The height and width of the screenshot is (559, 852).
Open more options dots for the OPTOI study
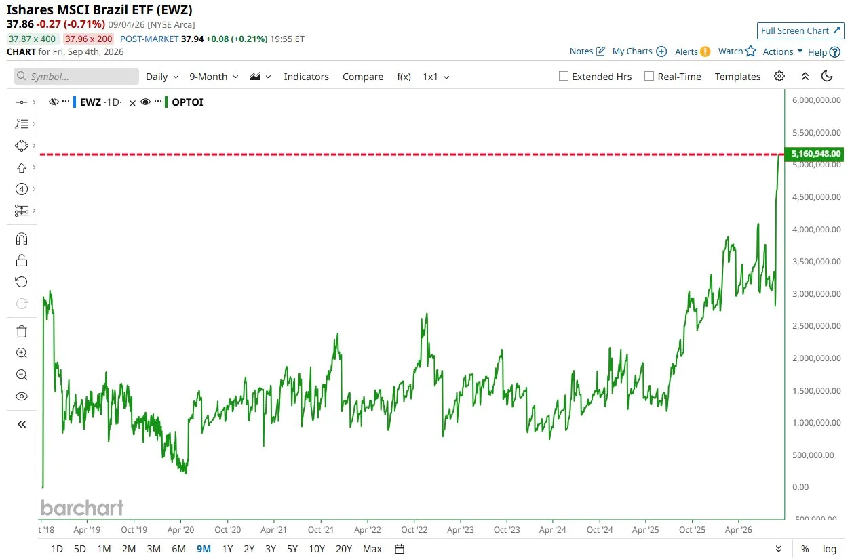pos(157,102)
